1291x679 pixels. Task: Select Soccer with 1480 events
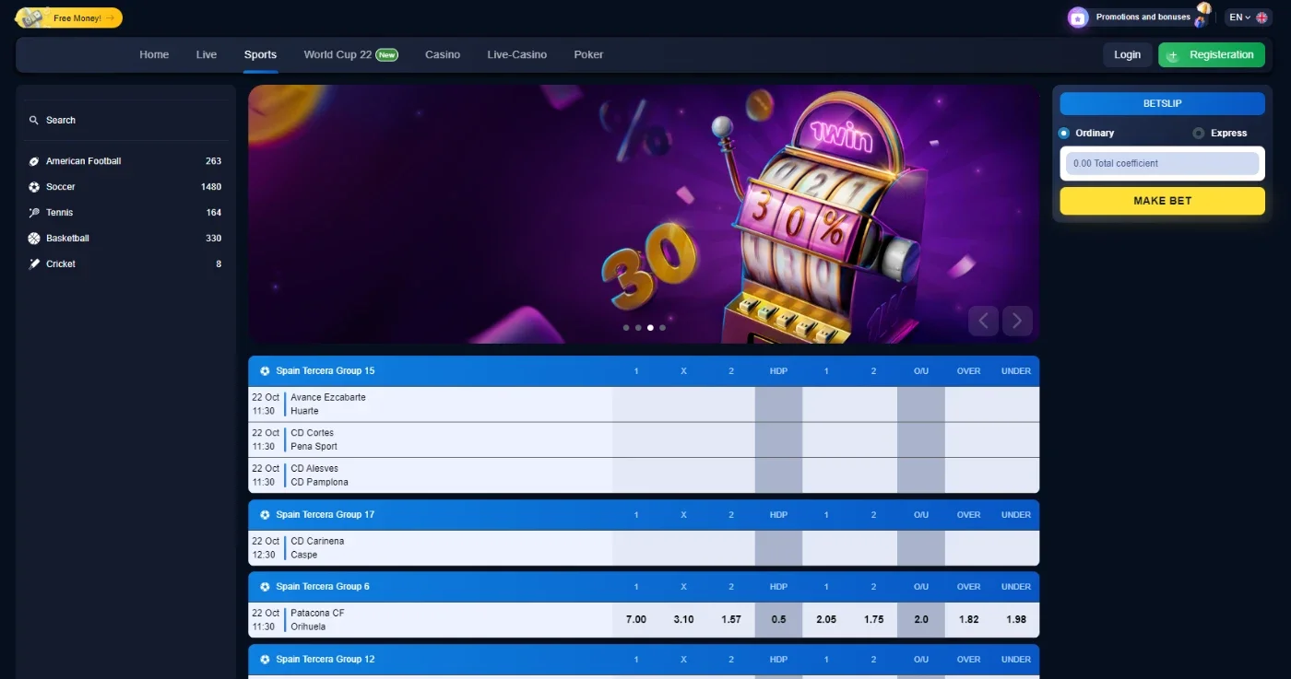124,187
